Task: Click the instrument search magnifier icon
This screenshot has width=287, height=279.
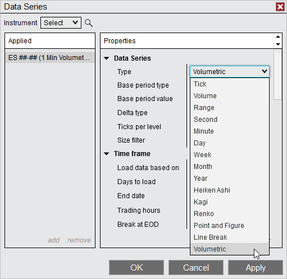Action: pos(89,23)
